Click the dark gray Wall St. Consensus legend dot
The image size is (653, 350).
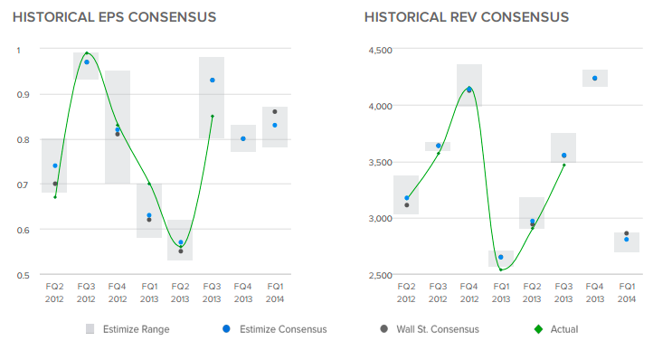pos(384,329)
